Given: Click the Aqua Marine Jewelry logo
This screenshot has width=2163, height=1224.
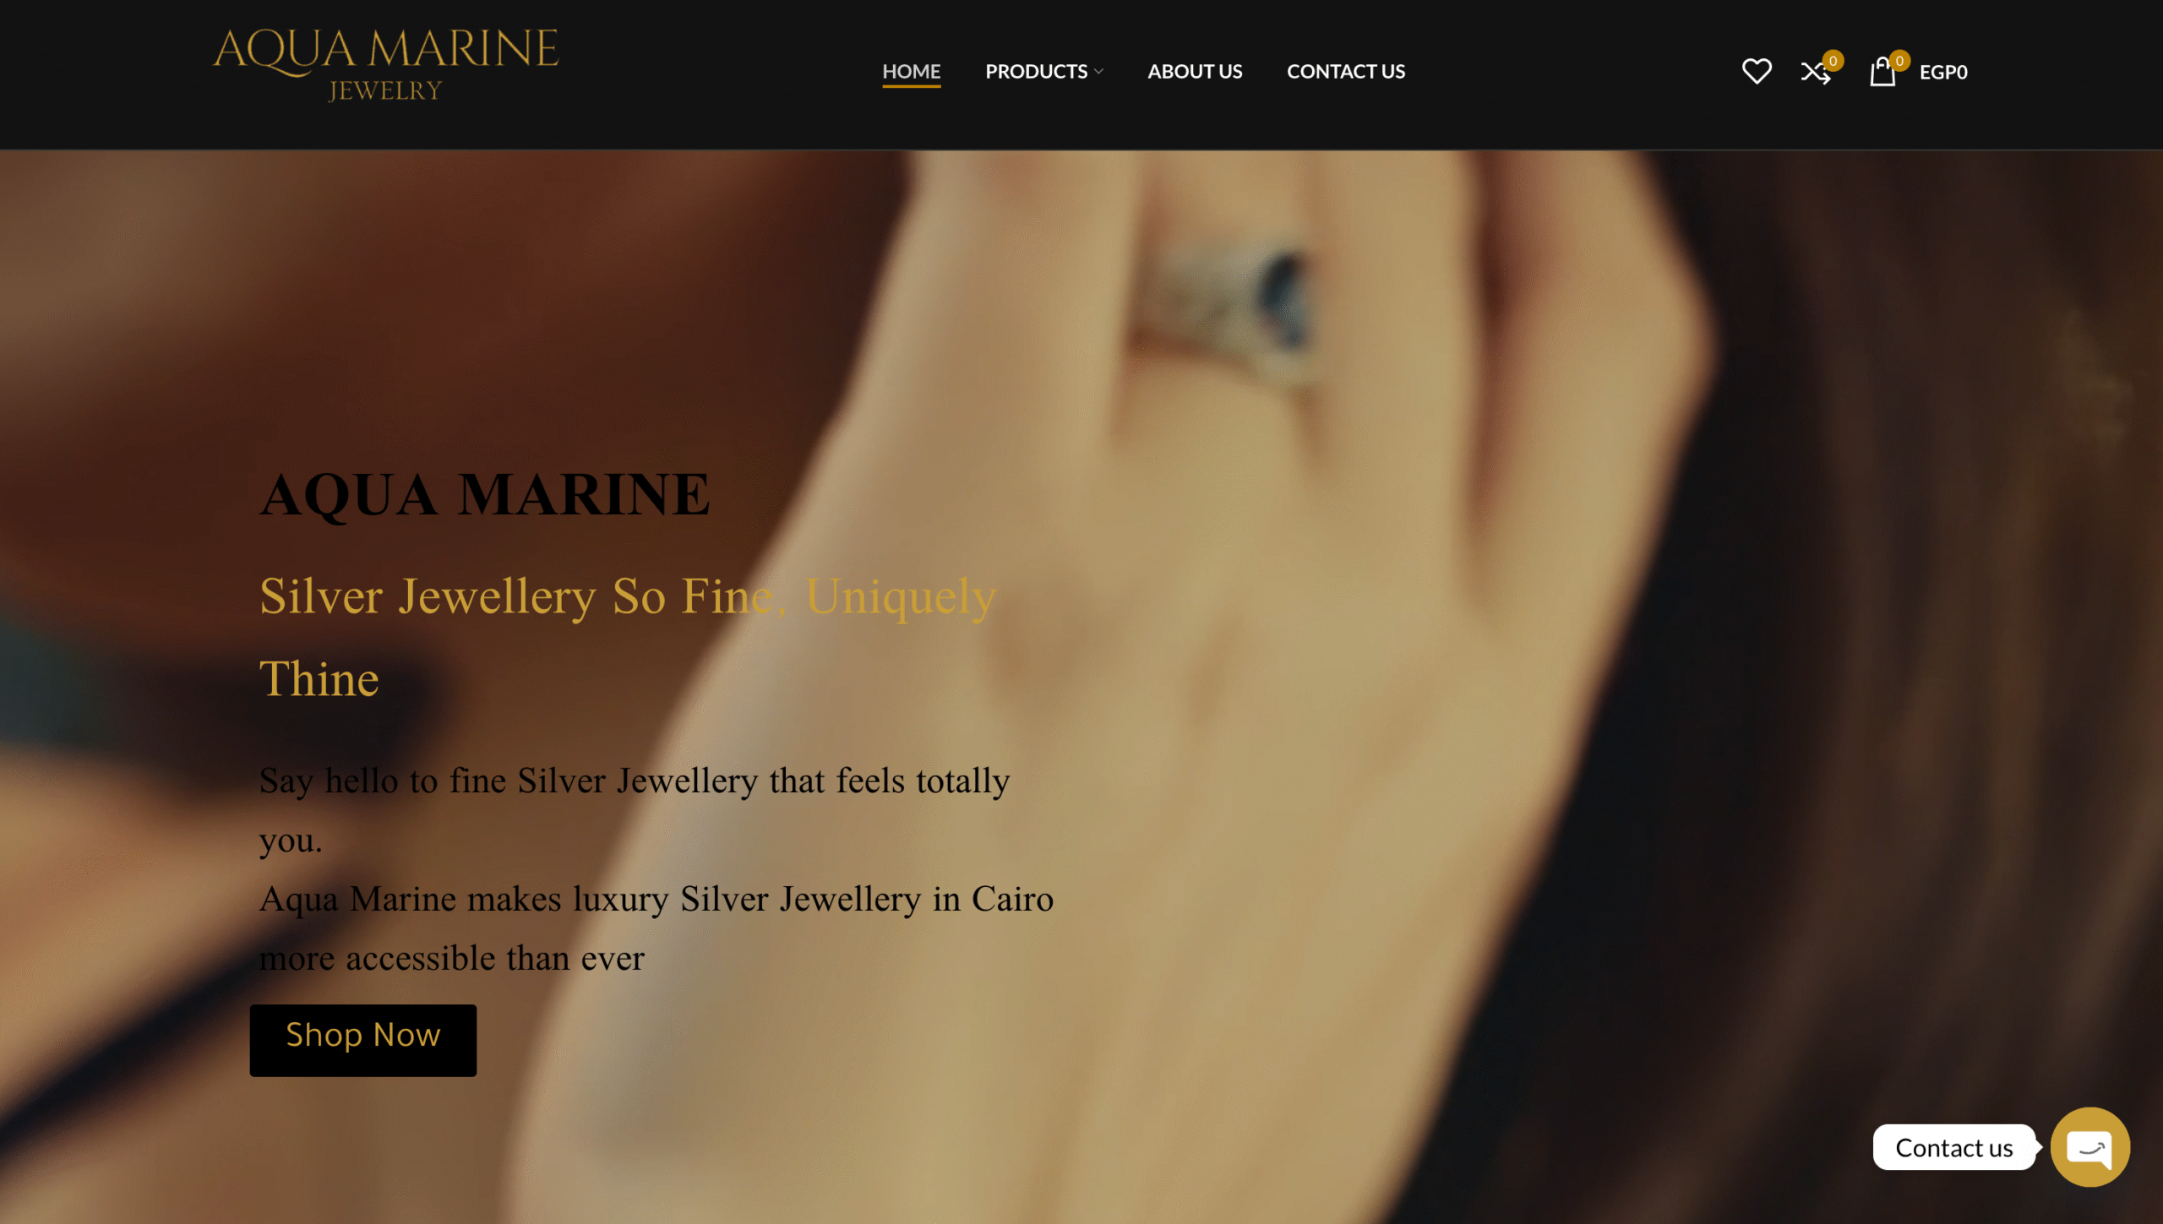Looking at the screenshot, I should point(385,65).
